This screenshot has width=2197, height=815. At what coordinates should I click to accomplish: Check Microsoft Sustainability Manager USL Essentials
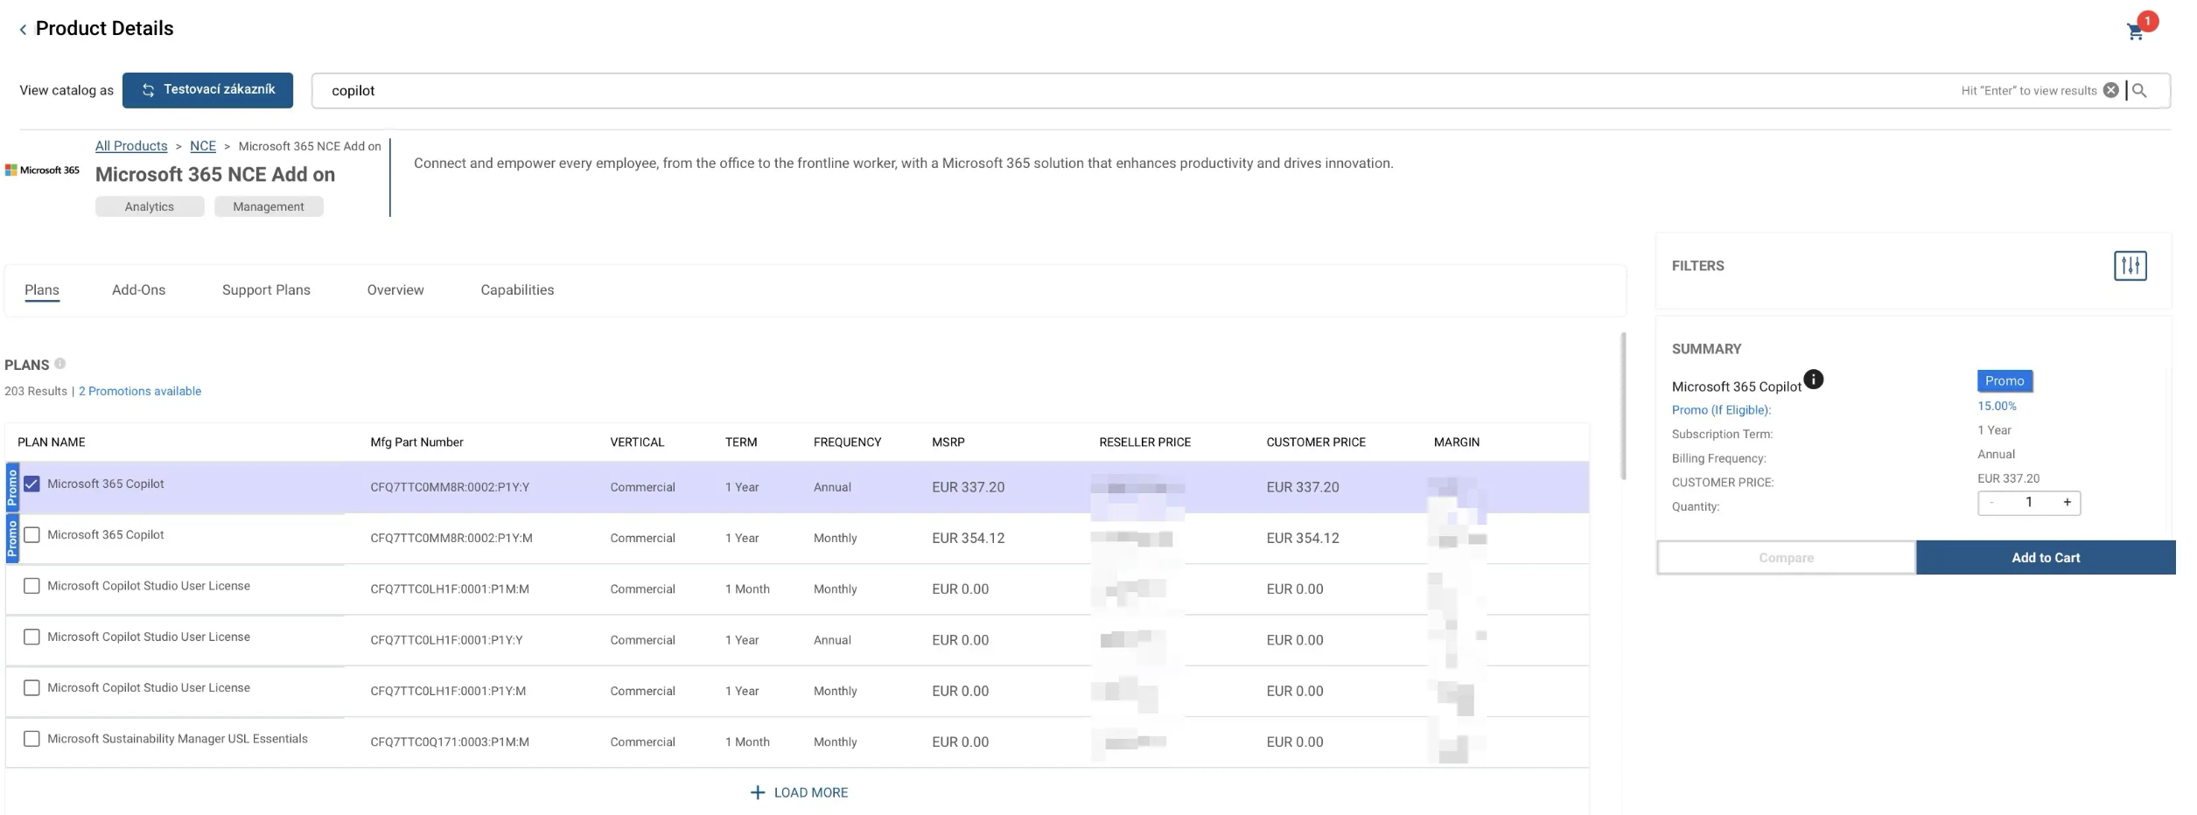pos(31,739)
